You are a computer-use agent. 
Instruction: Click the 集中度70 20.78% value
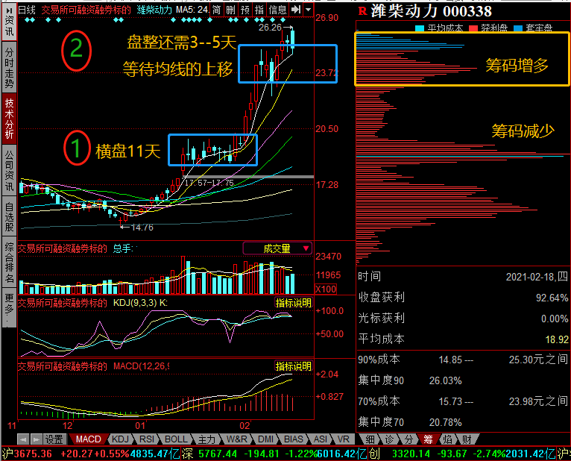point(445,422)
